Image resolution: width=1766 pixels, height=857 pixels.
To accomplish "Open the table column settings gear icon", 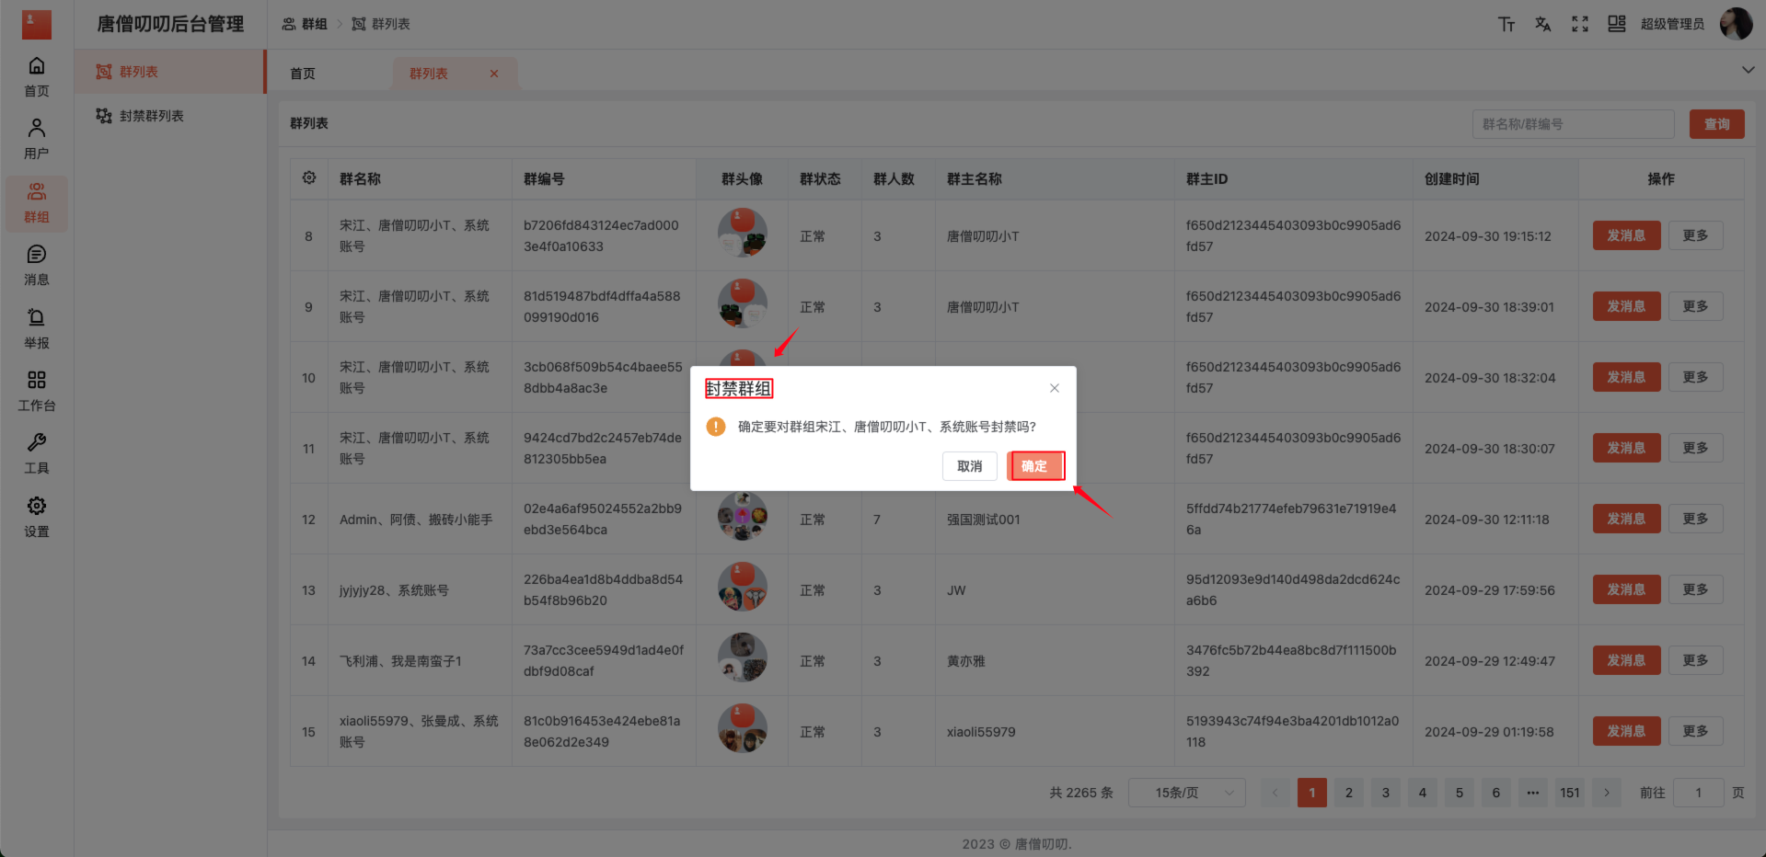I will tap(308, 178).
